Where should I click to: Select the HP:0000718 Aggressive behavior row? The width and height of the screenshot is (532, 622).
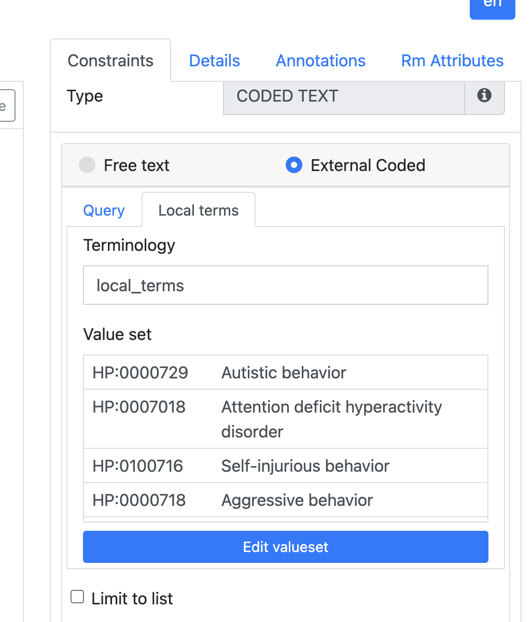(285, 500)
